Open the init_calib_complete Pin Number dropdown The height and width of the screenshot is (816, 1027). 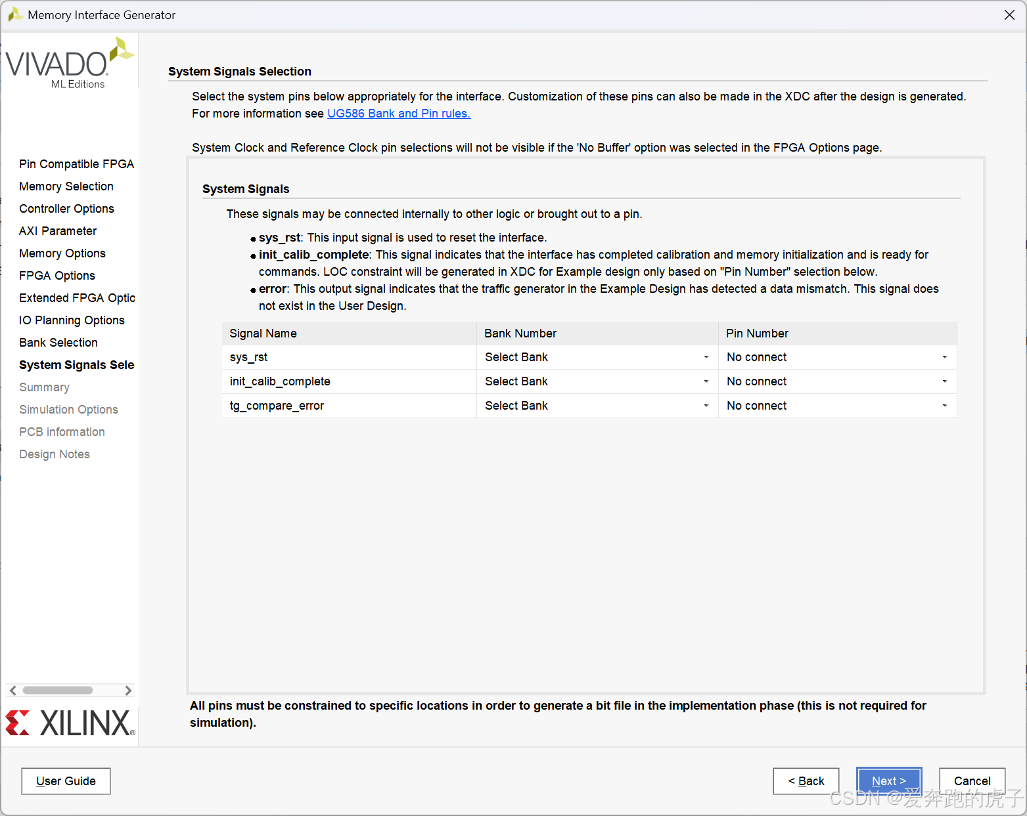pyautogui.click(x=837, y=381)
